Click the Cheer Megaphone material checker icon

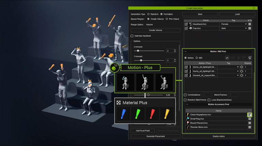(249, 115)
